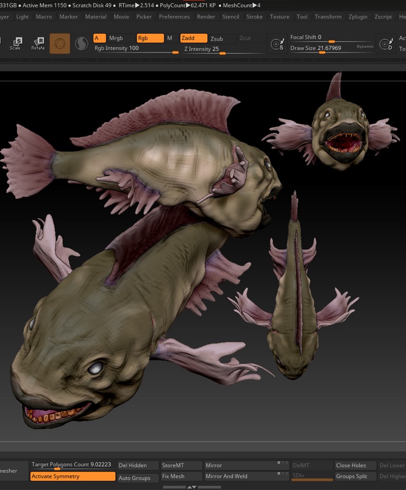
Task: Click the orange sphere gizmo icon
Action: point(60,43)
